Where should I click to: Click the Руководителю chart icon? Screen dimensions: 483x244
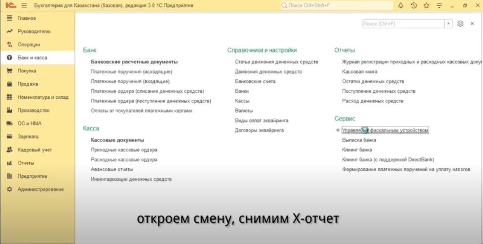pyautogui.click(x=9, y=31)
